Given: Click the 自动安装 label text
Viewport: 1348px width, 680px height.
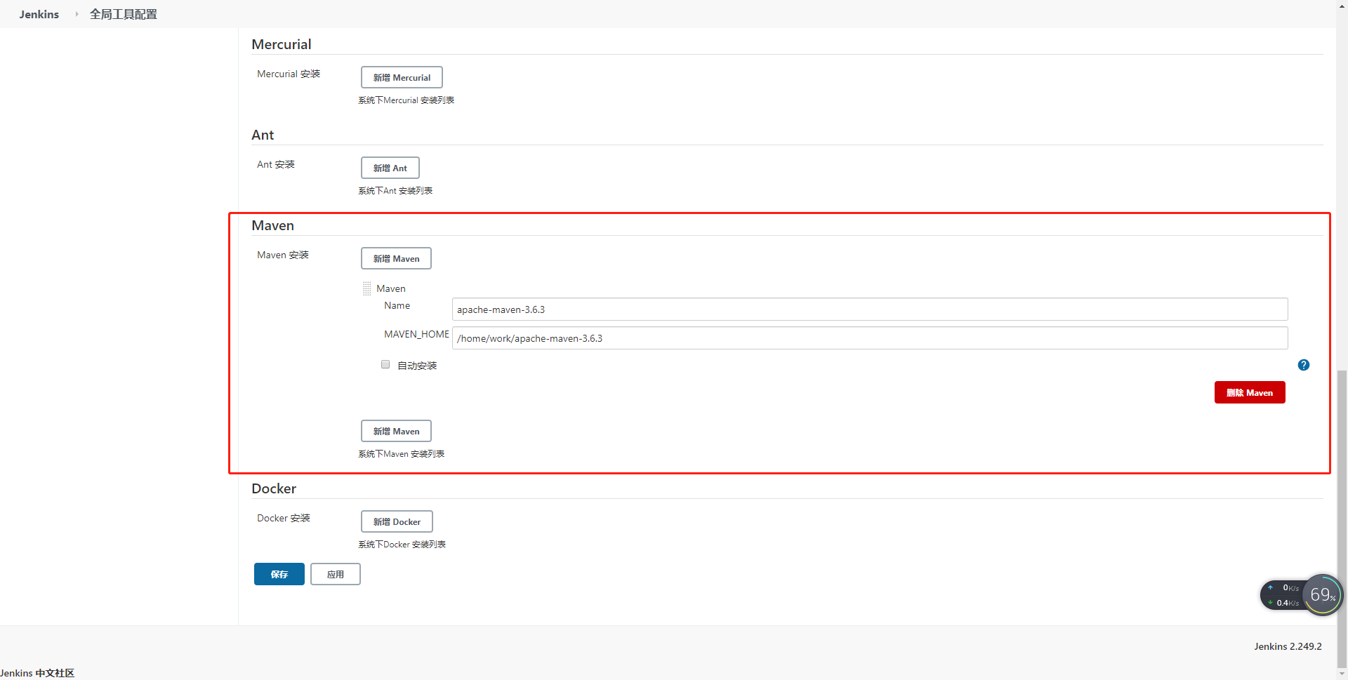Looking at the screenshot, I should [x=417, y=366].
